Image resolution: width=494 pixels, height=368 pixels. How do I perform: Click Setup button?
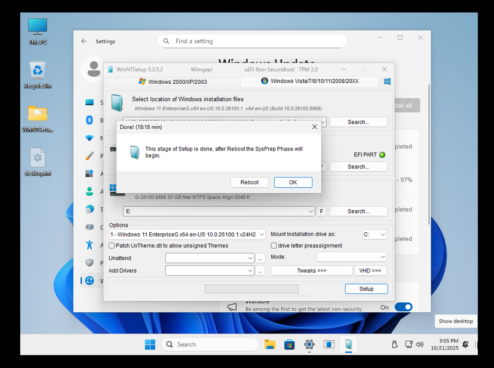coord(366,289)
